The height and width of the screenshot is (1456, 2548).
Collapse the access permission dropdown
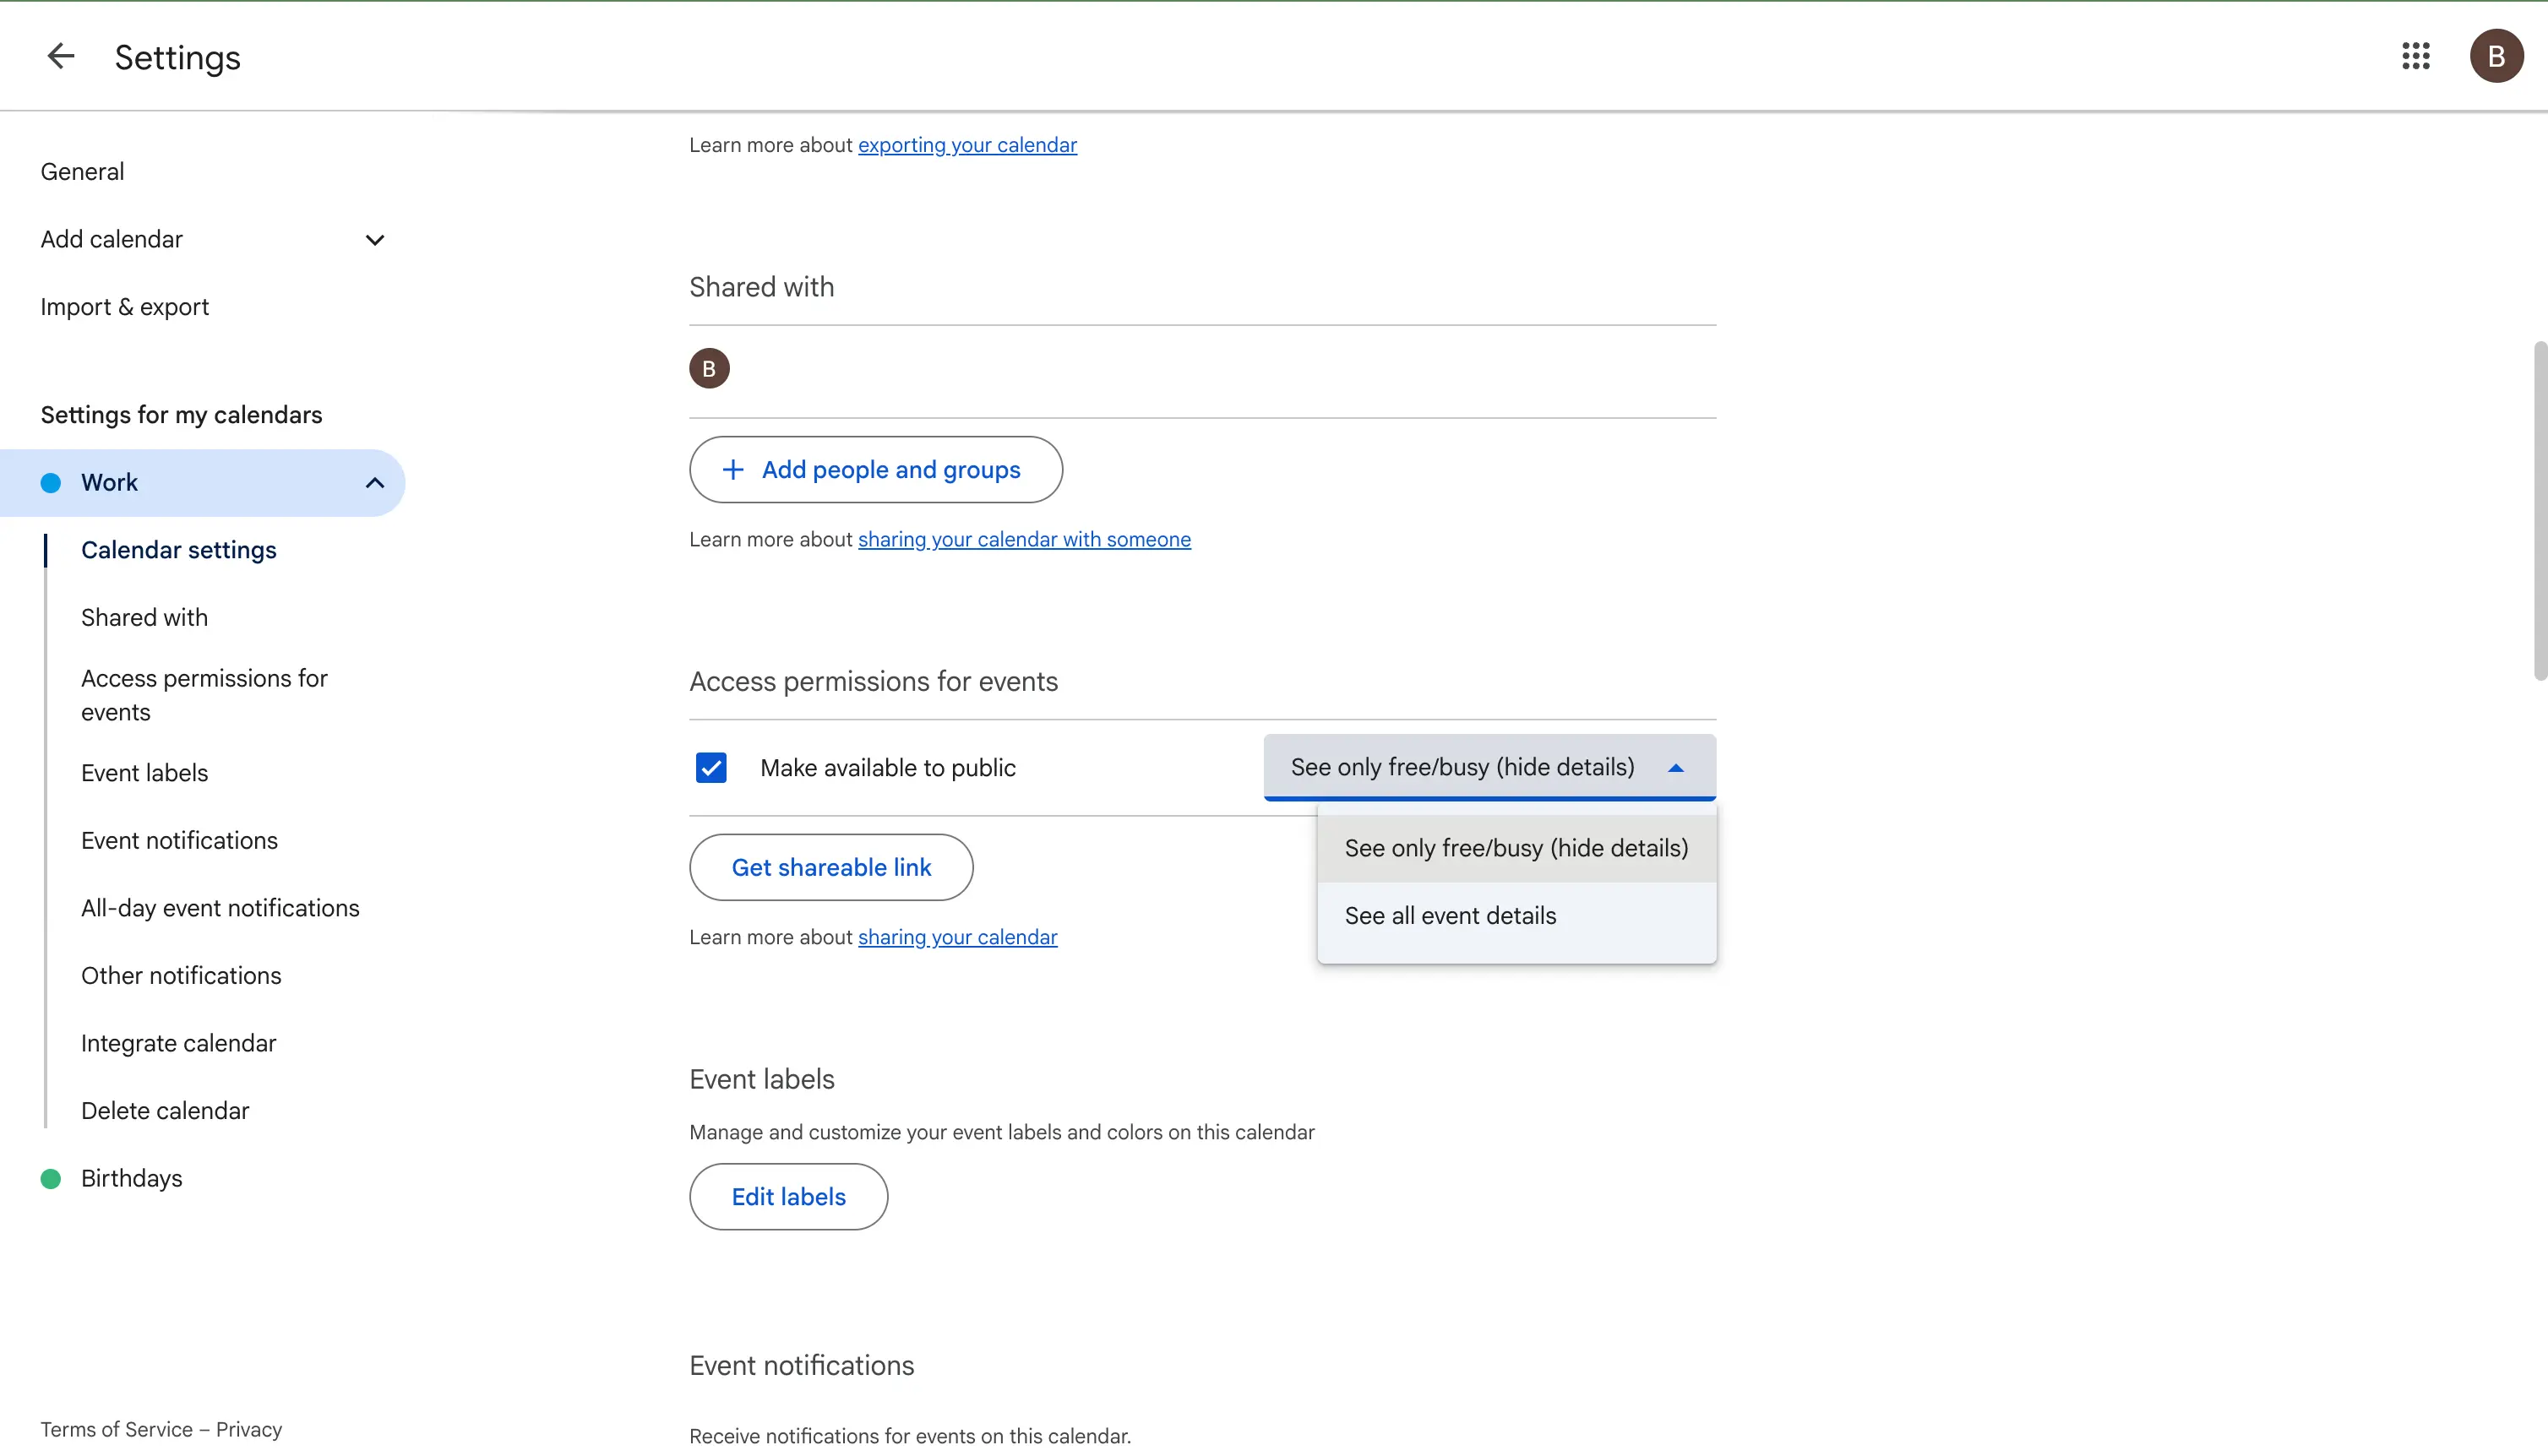[1489, 767]
